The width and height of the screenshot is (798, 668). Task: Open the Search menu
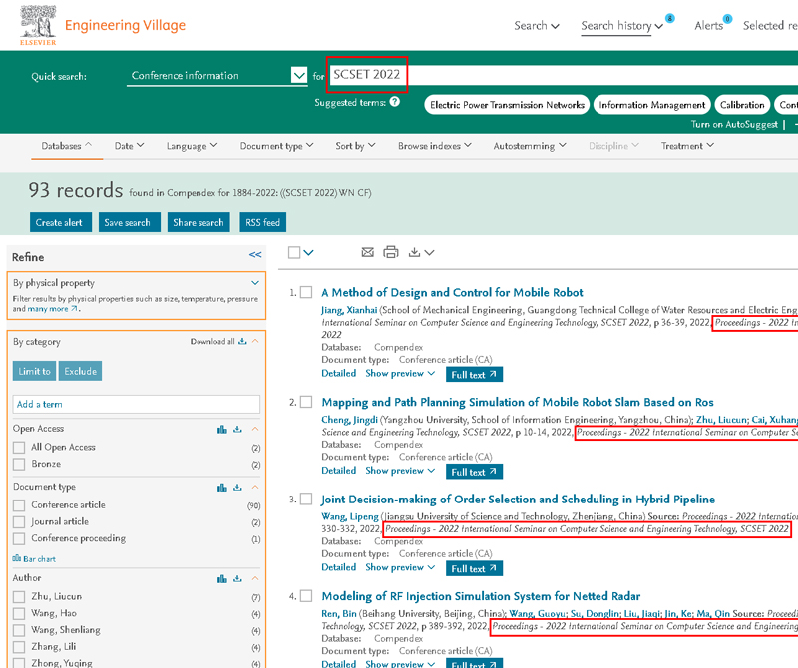pos(537,26)
